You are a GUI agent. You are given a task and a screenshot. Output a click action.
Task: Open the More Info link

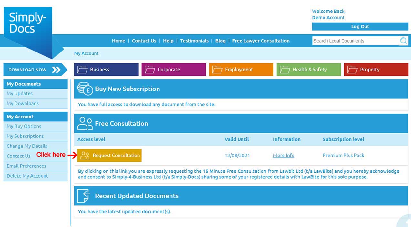pos(283,156)
